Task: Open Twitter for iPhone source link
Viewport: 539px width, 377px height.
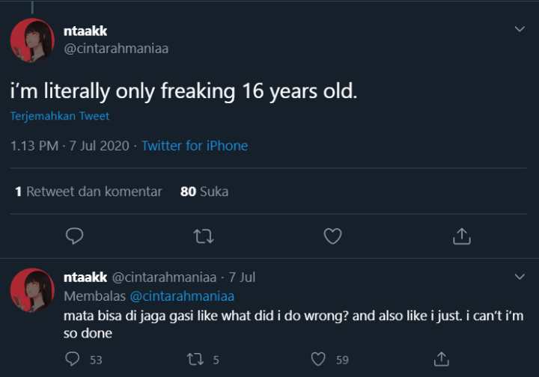Action: (x=195, y=146)
